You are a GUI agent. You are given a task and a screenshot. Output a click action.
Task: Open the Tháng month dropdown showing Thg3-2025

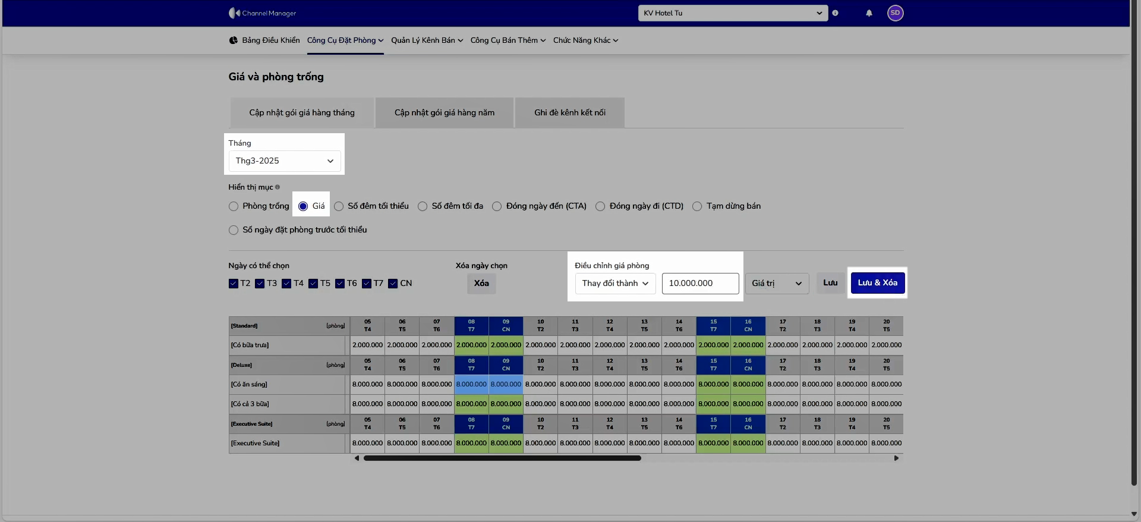[285, 161]
